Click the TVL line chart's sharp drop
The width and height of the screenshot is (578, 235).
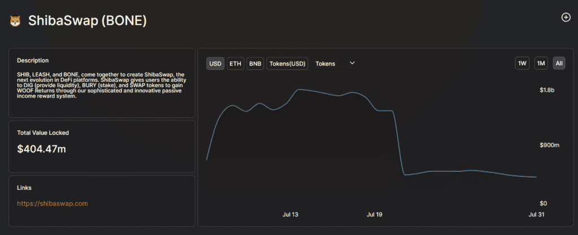coord(399,143)
